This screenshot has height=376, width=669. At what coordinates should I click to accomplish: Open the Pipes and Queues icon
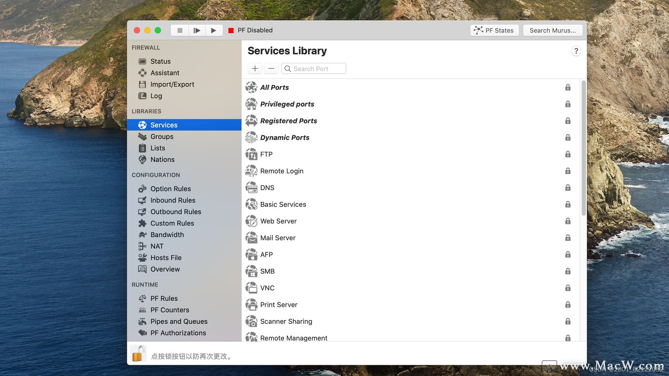[143, 321]
